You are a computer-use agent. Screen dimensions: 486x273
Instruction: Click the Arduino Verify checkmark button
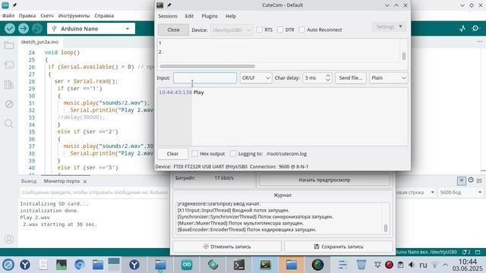pyautogui.click(x=10, y=29)
